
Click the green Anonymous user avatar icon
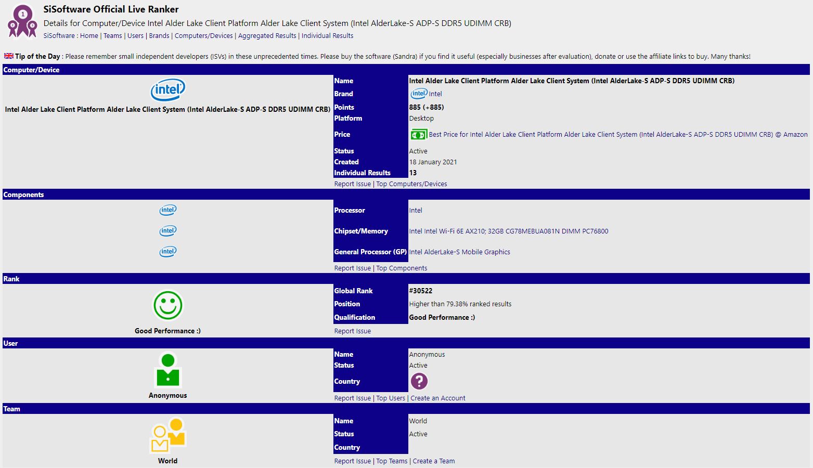pos(167,370)
